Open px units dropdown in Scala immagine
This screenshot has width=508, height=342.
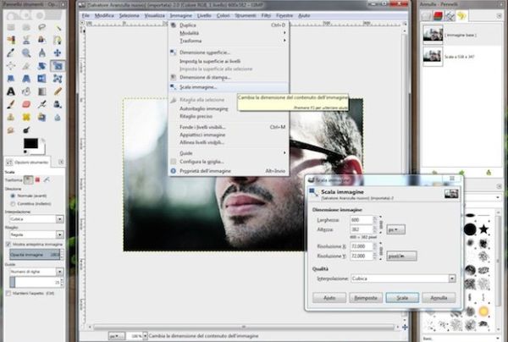(395, 229)
